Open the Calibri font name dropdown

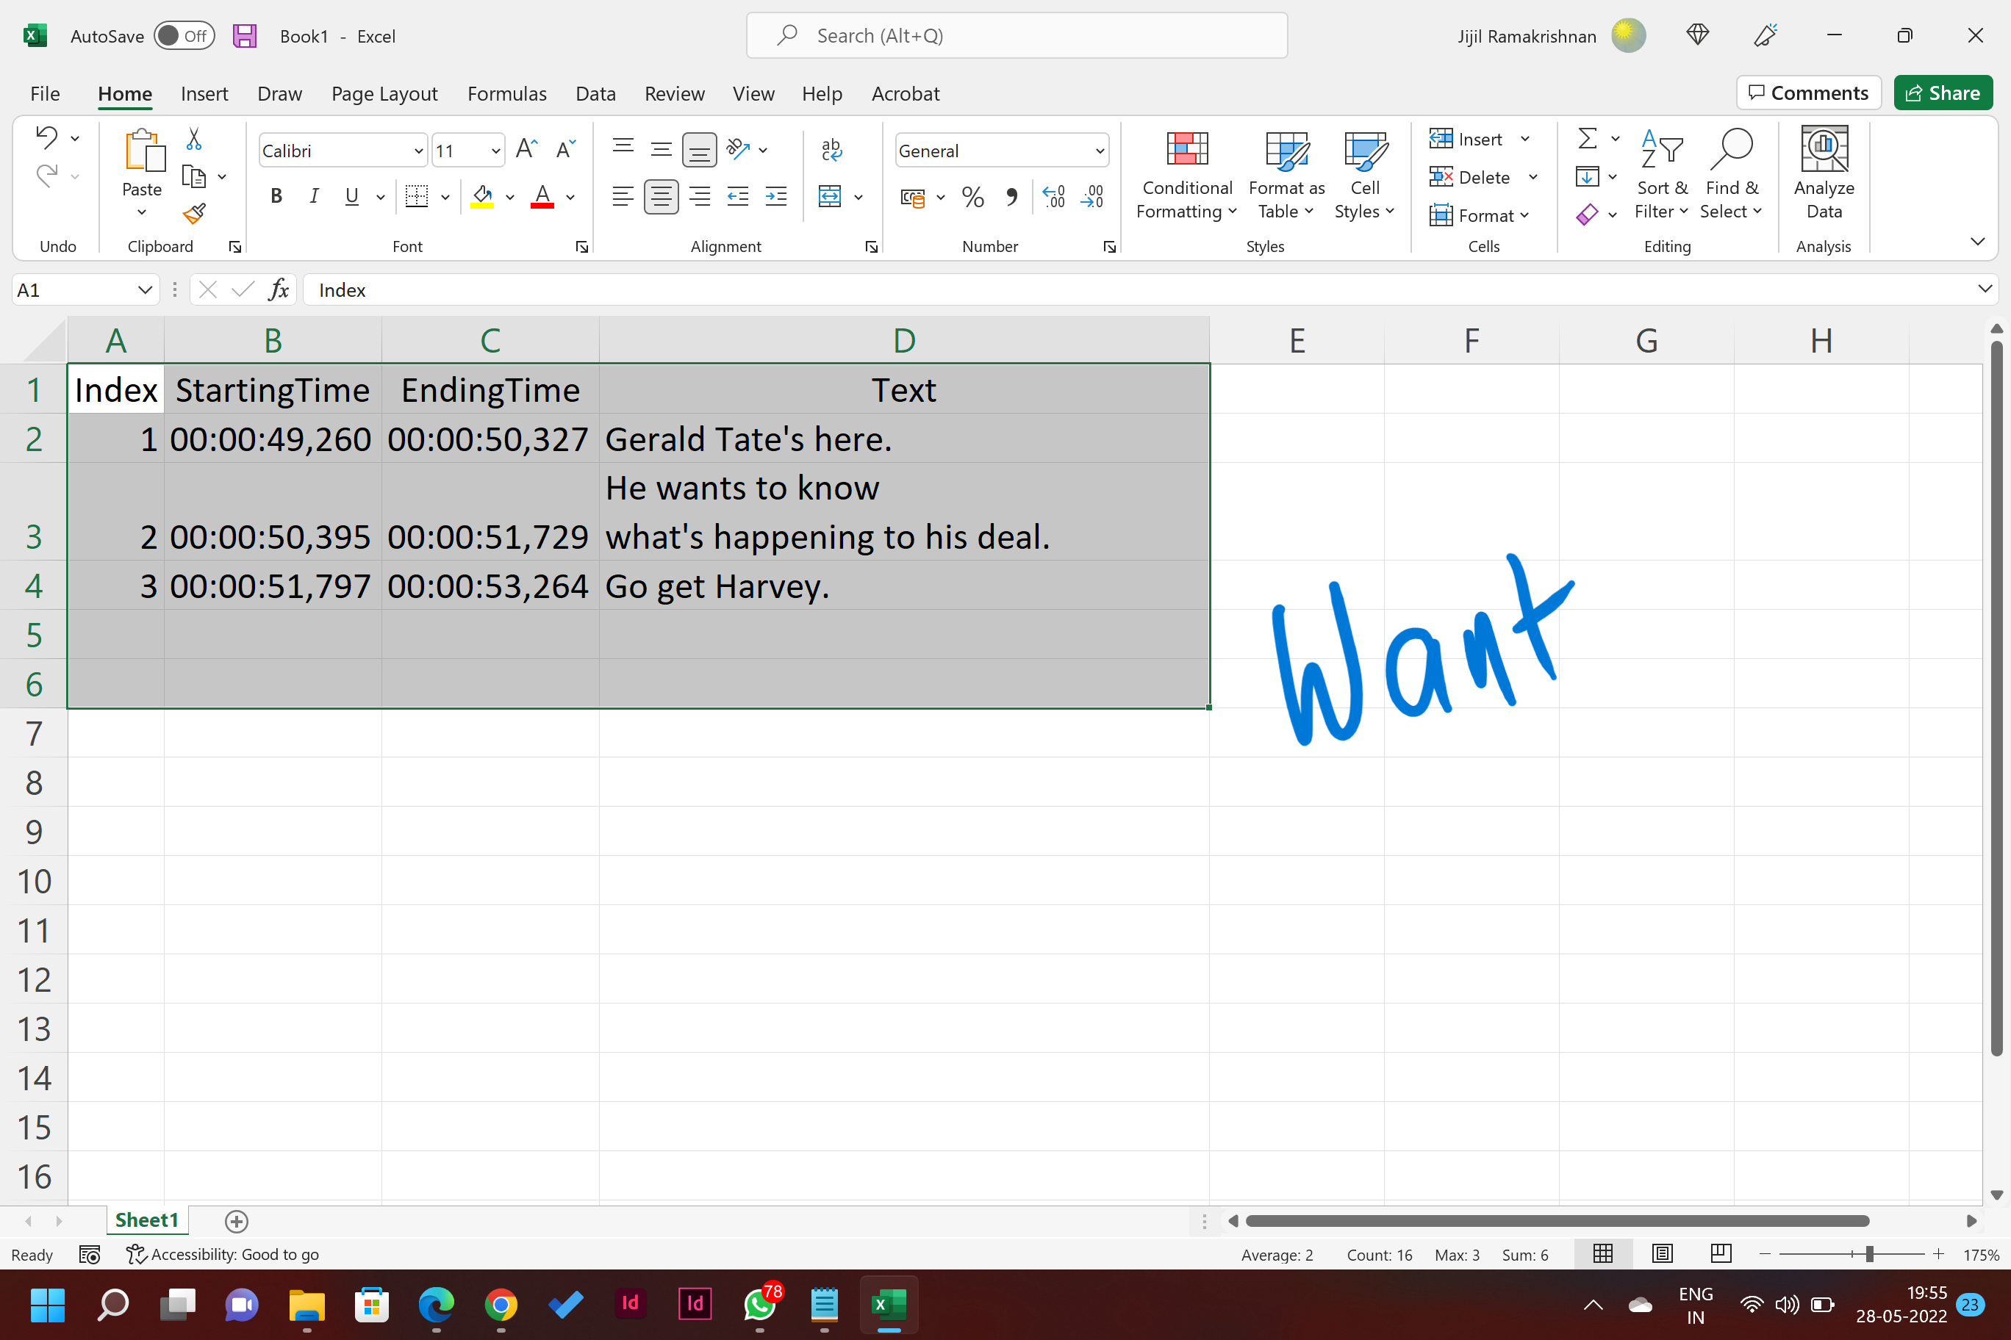point(418,151)
